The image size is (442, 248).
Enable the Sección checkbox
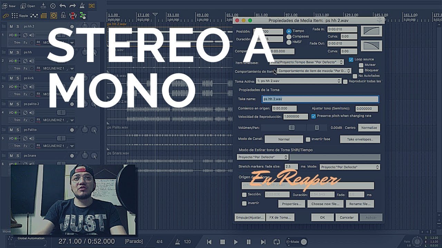244,195
